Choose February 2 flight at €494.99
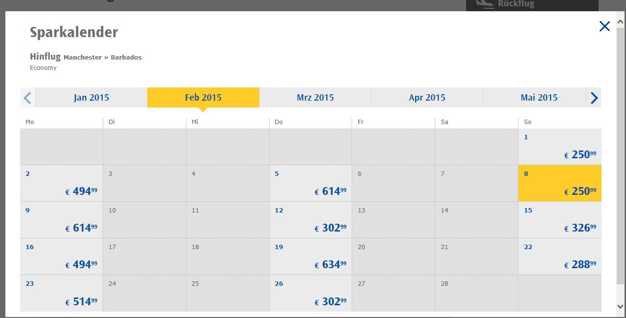The width and height of the screenshot is (626, 318). click(62, 183)
